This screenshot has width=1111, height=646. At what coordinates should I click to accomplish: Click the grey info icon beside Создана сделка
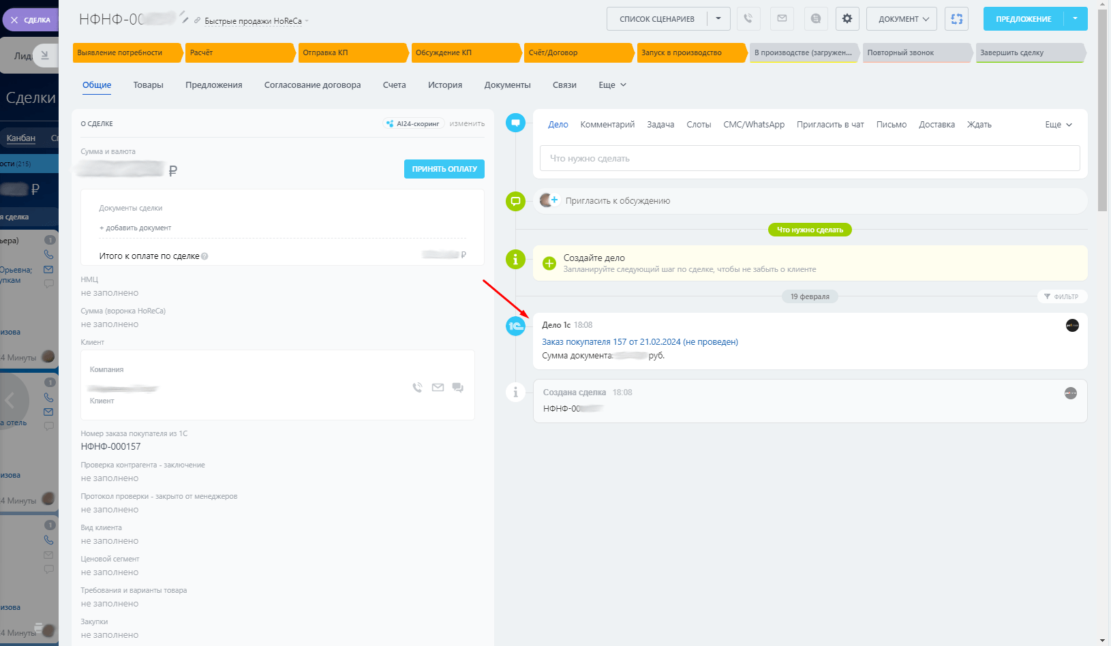pos(515,393)
